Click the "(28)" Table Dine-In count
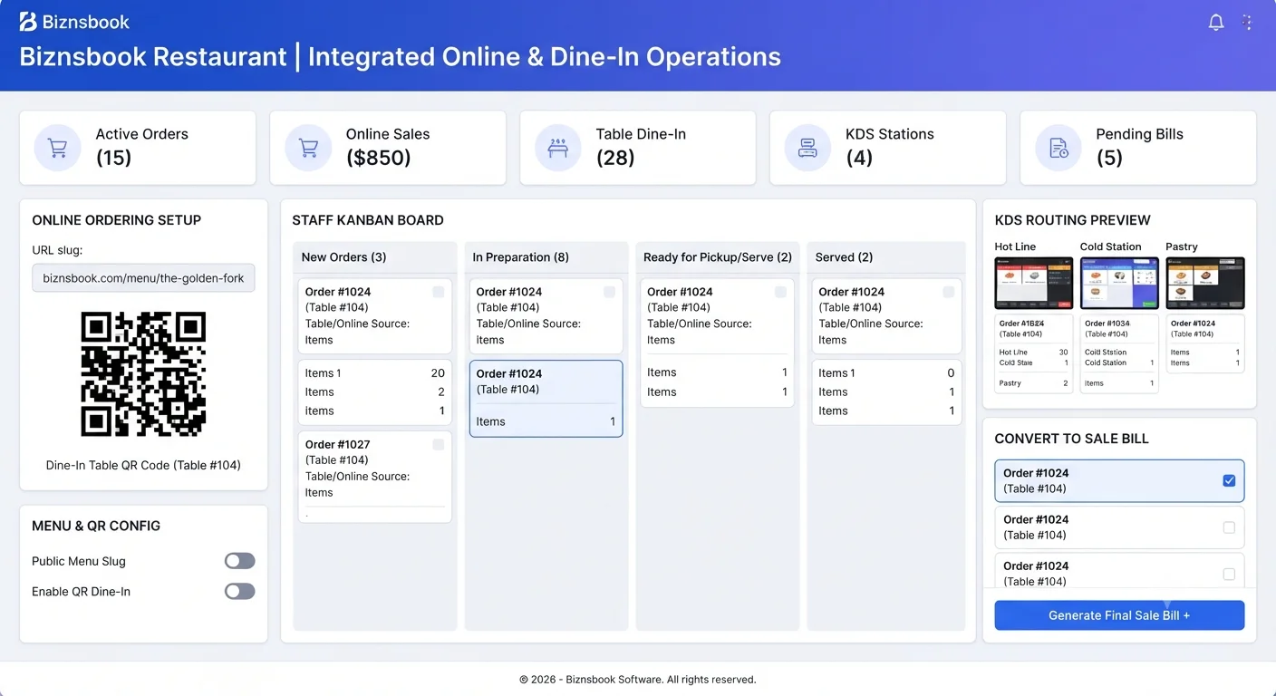 coord(615,158)
